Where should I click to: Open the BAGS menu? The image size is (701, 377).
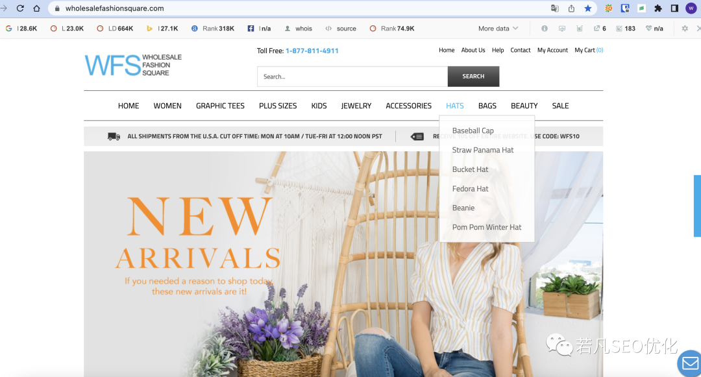(487, 106)
